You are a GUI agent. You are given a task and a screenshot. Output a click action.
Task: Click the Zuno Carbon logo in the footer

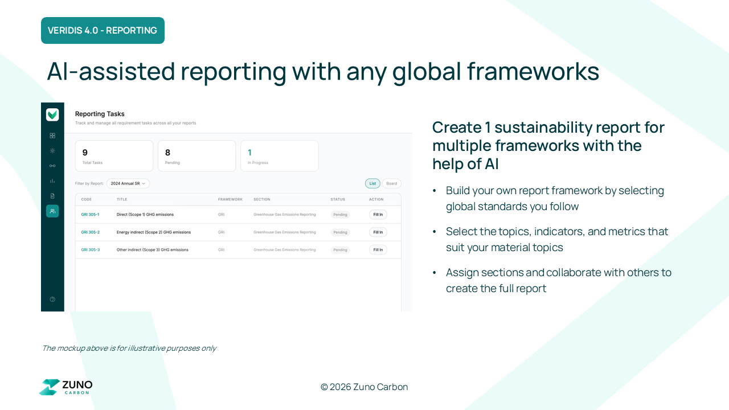click(x=65, y=387)
